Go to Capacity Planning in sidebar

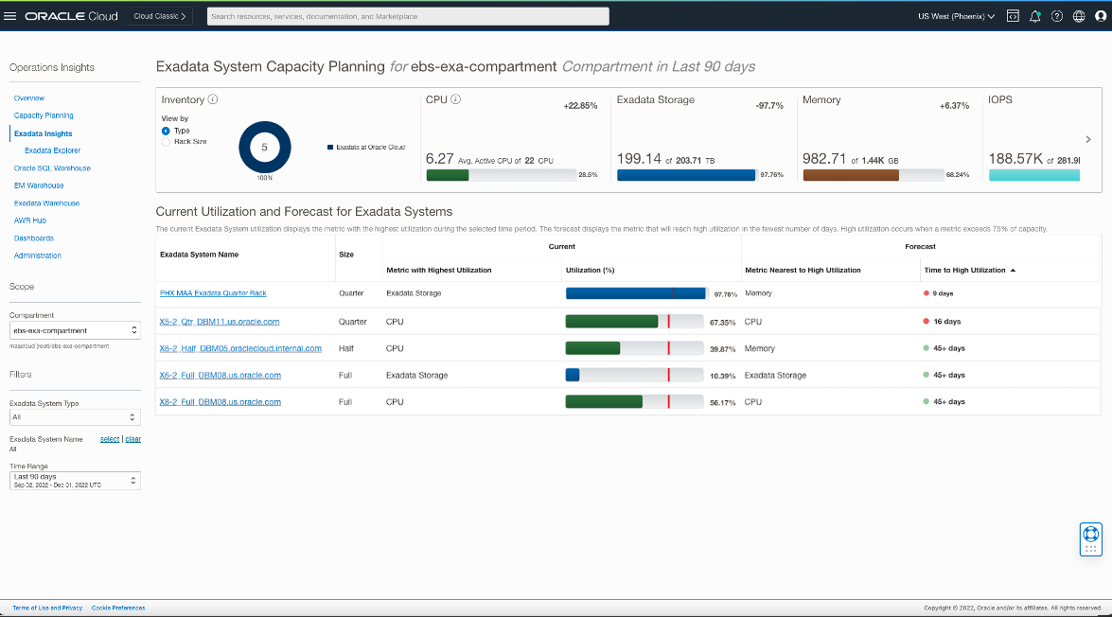point(44,115)
